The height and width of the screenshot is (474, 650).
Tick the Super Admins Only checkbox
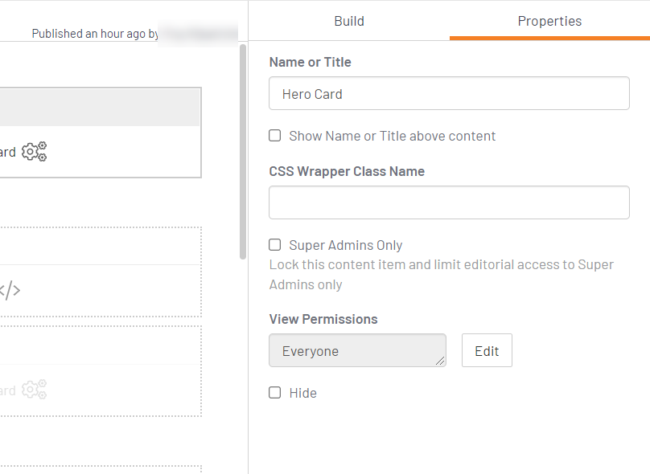click(x=275, y=245)
